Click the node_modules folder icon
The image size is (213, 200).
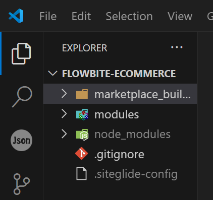(82, 135)
